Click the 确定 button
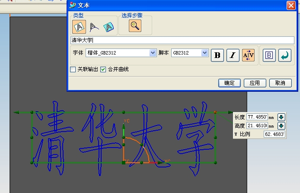The height and width of the screenshot is (193, 300). (x=230, y=83)
